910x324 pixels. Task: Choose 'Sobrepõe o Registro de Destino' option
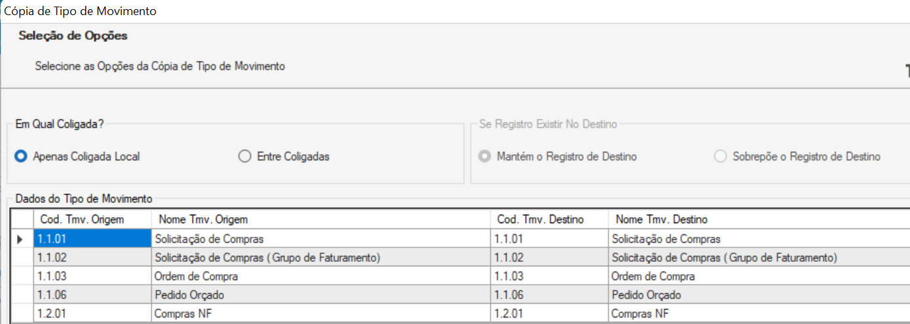(721, 157)
